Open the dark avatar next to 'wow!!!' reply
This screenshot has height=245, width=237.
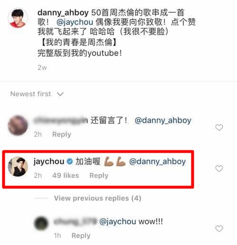click(x=41, y=224)
